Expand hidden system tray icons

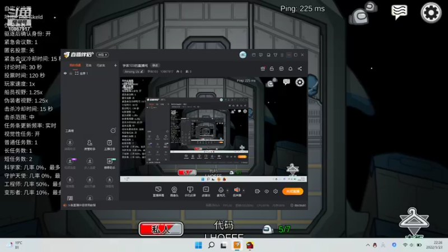[x=368, y=245]
